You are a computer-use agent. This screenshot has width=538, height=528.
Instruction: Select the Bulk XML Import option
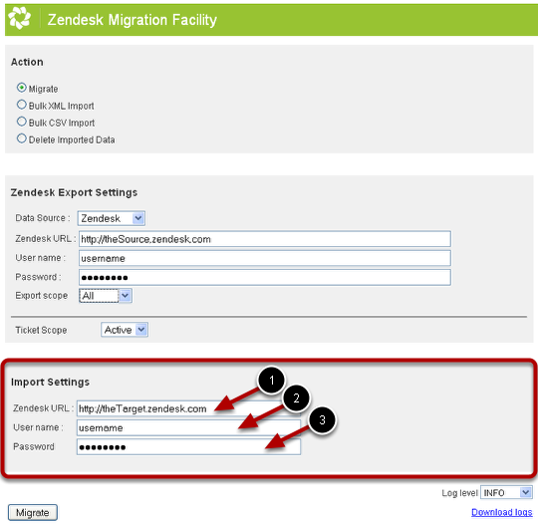(x=21, y=105)
